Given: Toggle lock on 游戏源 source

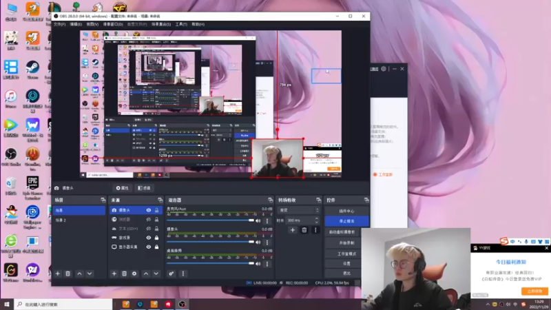Looking at the screenshot, I should [x=157, y=238].
